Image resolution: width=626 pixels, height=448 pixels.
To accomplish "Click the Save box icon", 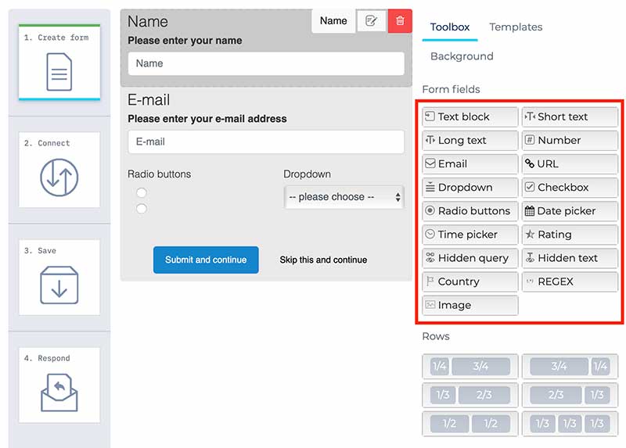I will tap(59, 285).
